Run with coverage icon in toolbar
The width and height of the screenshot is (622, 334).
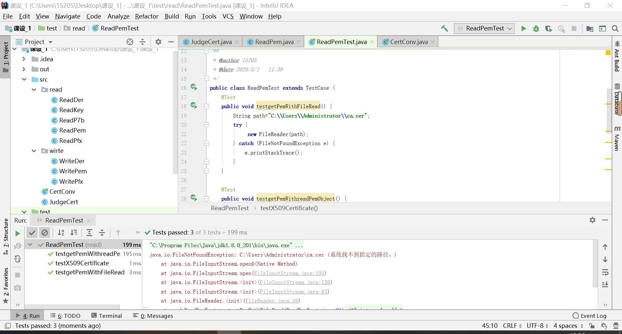coord(548,29)
